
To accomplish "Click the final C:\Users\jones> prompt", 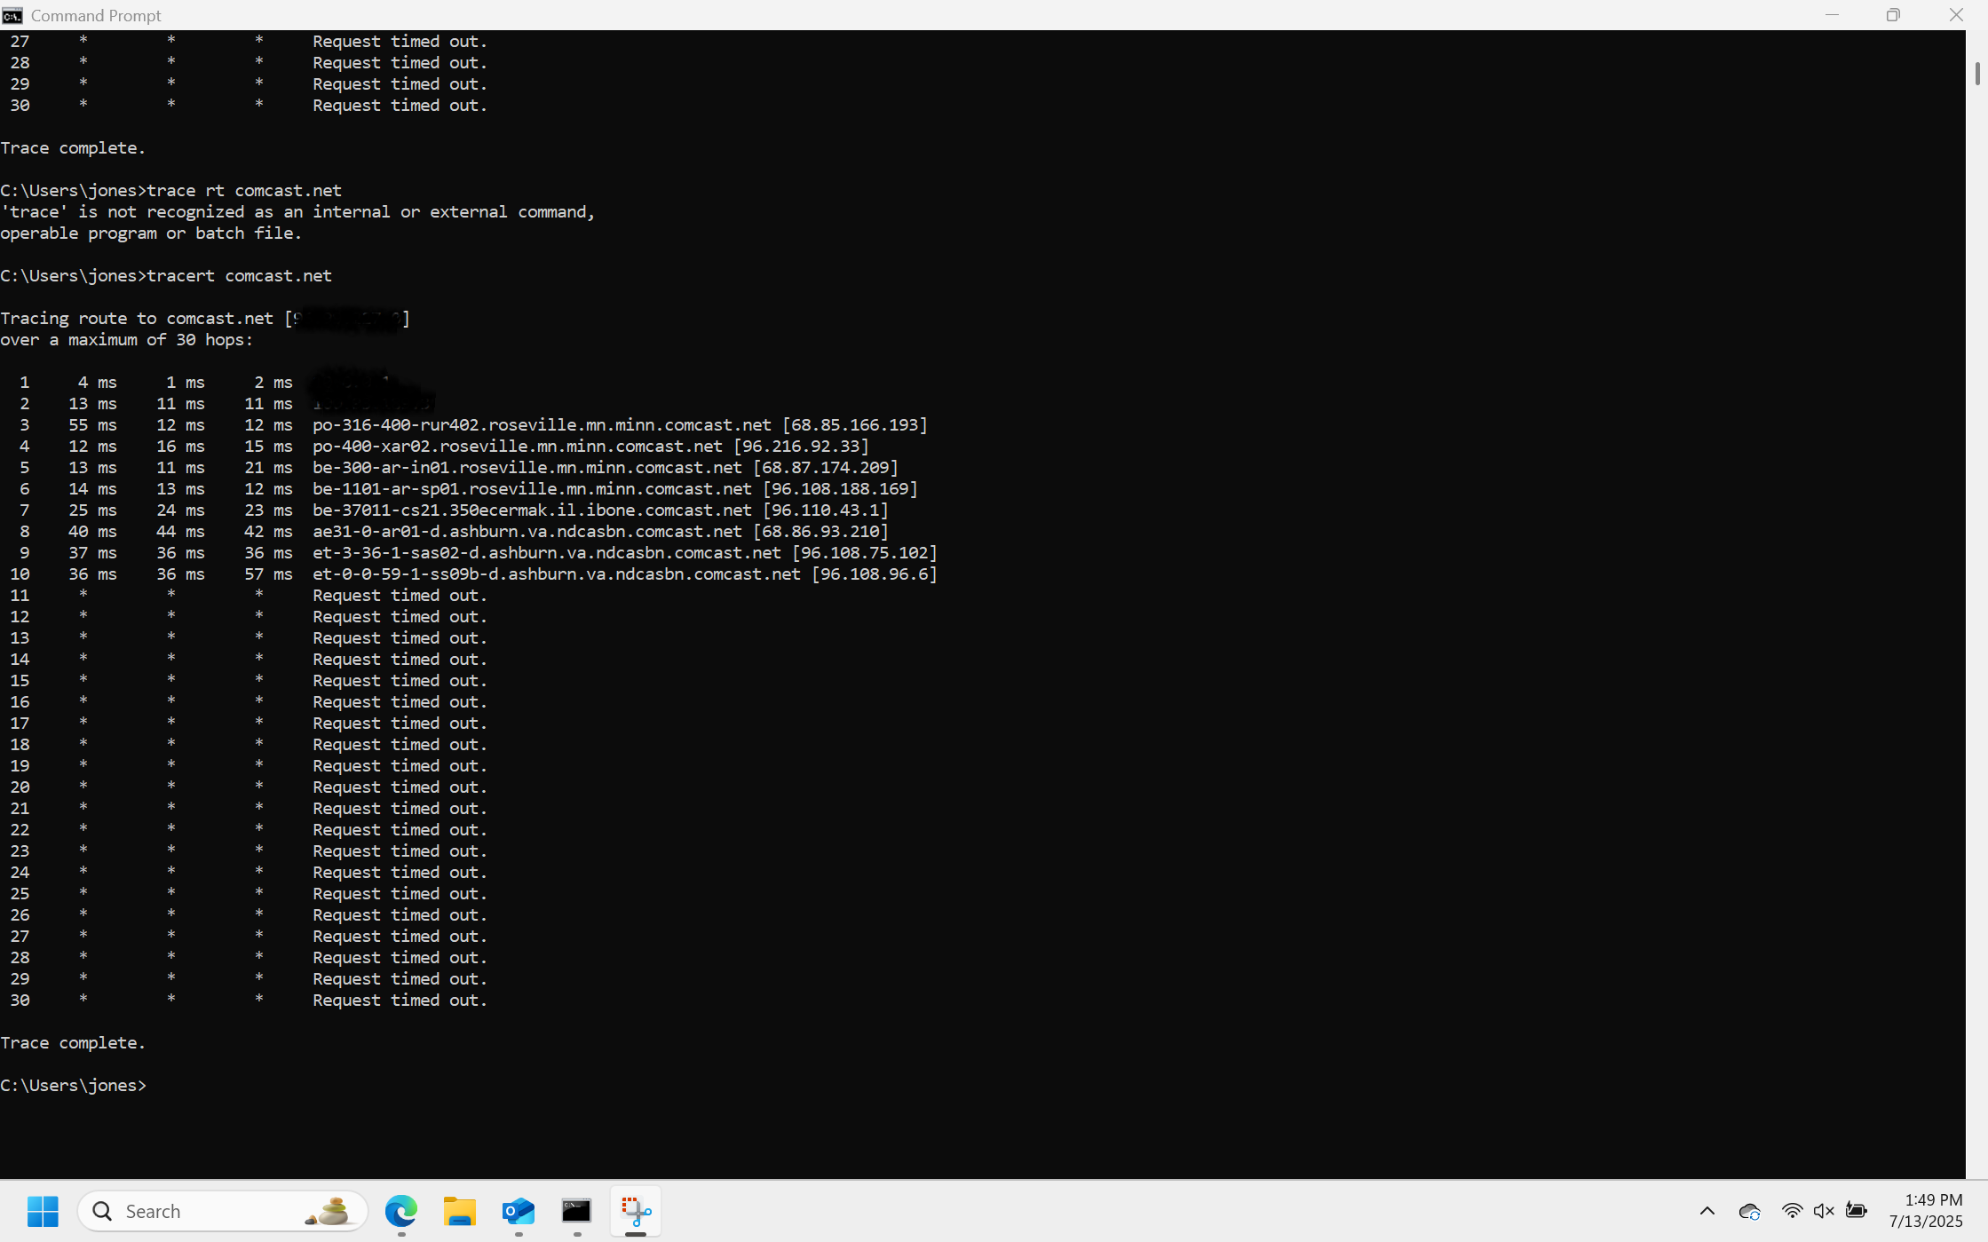I will pyautogui.click(x=73, y=1086).
